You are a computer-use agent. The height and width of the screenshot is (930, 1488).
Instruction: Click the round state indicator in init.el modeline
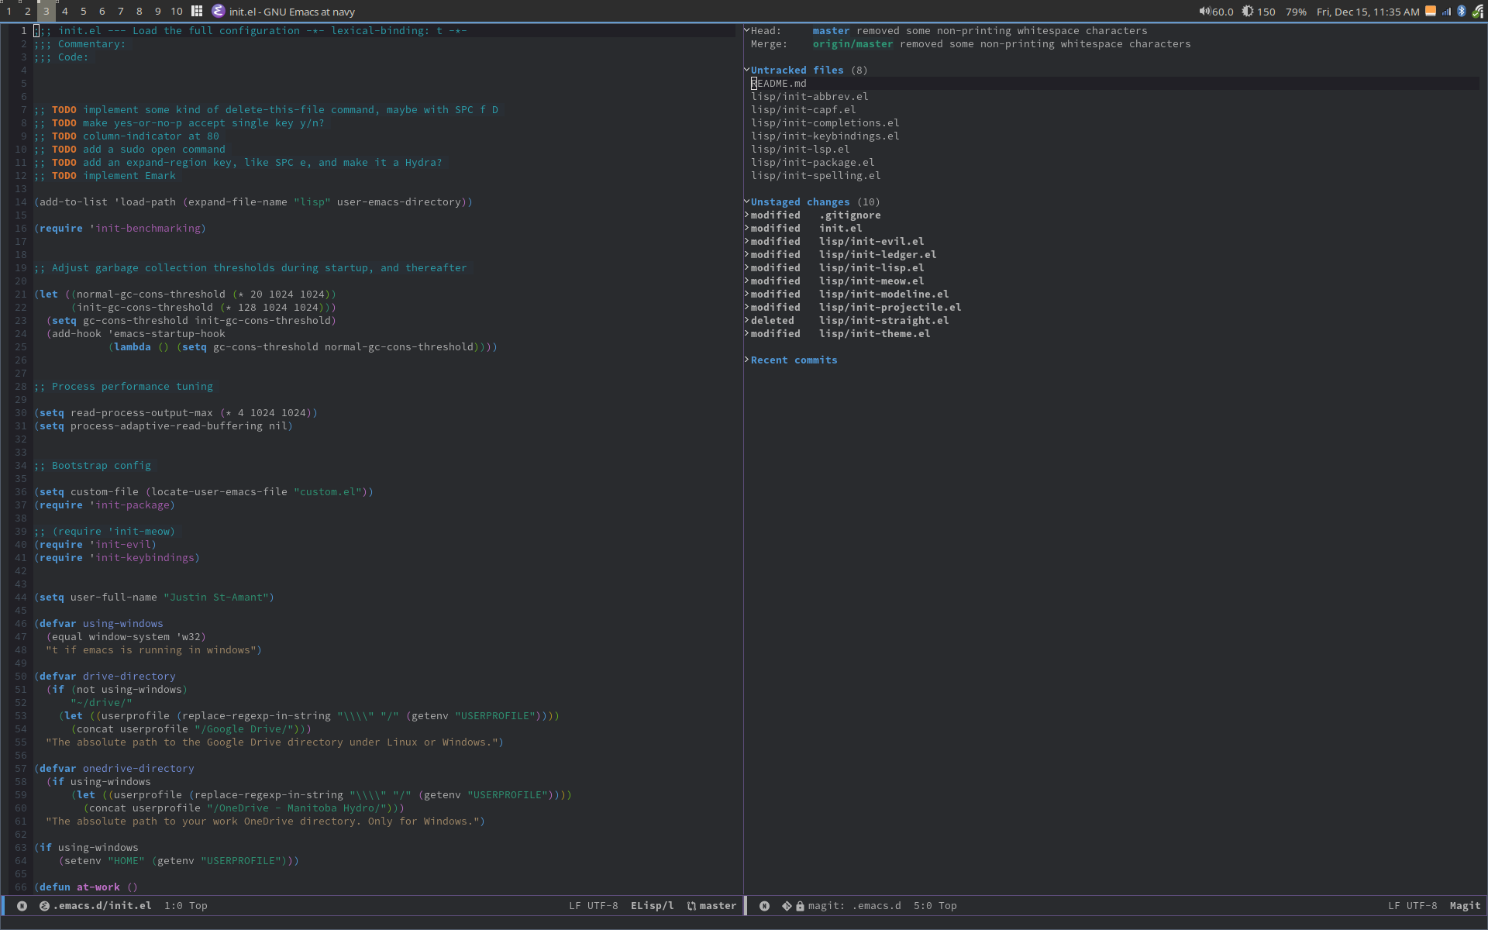[x=22, y=905]
